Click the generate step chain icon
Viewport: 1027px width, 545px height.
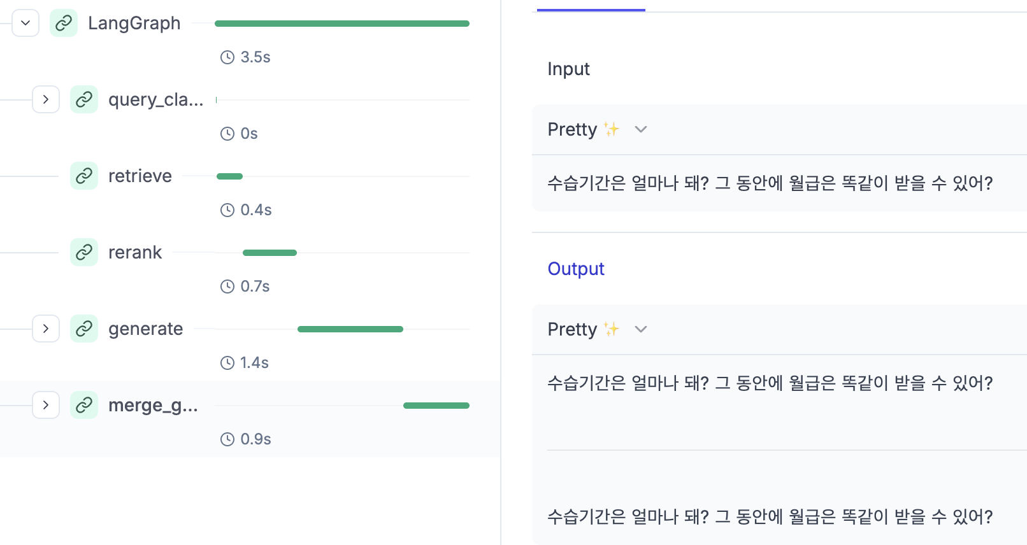(84, 329)
